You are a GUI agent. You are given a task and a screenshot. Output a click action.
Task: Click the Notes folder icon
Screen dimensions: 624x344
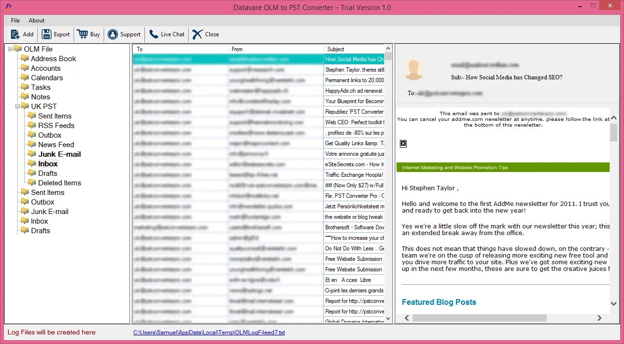[x=25, y=97]
